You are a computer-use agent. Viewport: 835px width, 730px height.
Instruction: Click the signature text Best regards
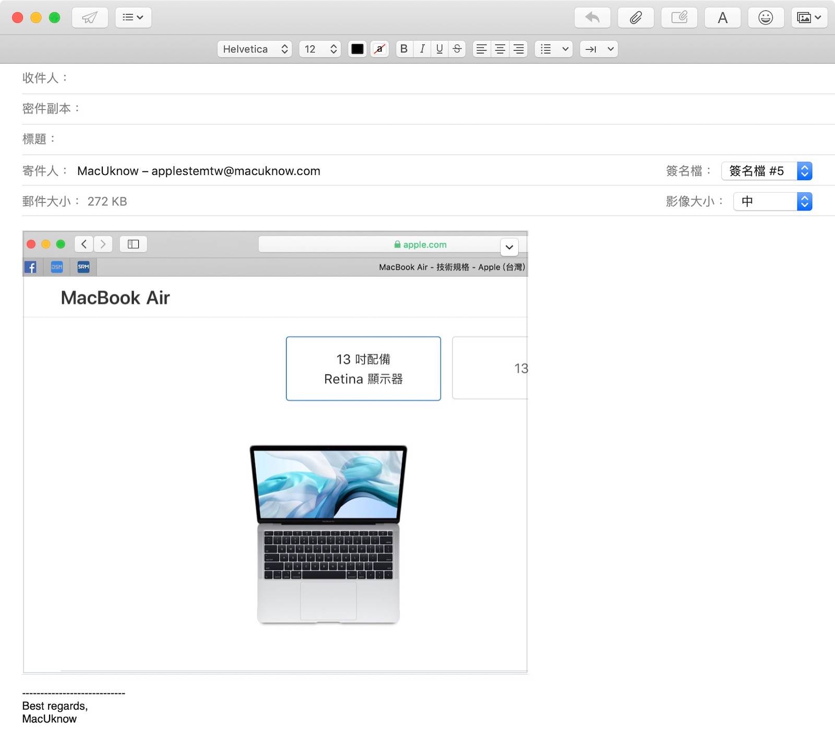tap(55, 706)
